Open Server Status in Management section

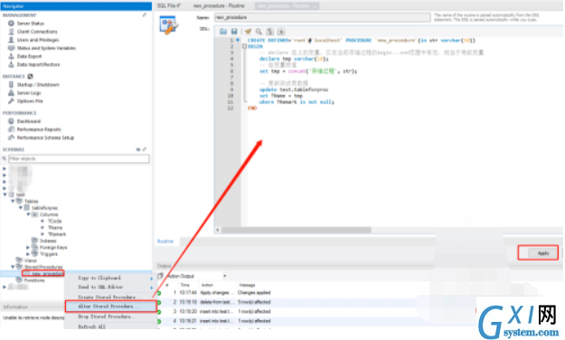coord(31,23)
